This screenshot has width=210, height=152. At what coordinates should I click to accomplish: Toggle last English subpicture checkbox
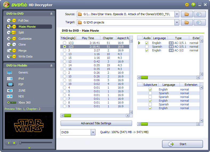(x=150, y=108)
